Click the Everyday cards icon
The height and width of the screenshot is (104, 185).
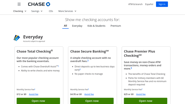tap(17, 38)
